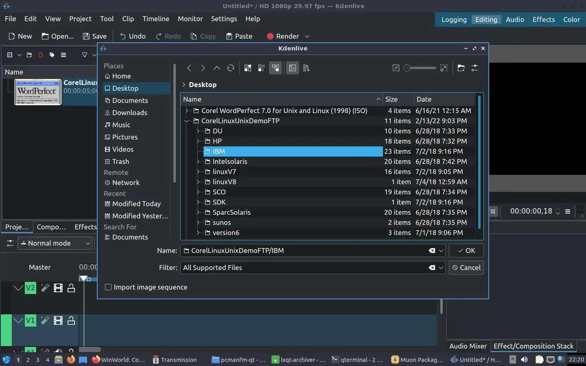Switch to Color workspace tab
The width and height of the screenshot is (586, 366).
click(571, 20)
